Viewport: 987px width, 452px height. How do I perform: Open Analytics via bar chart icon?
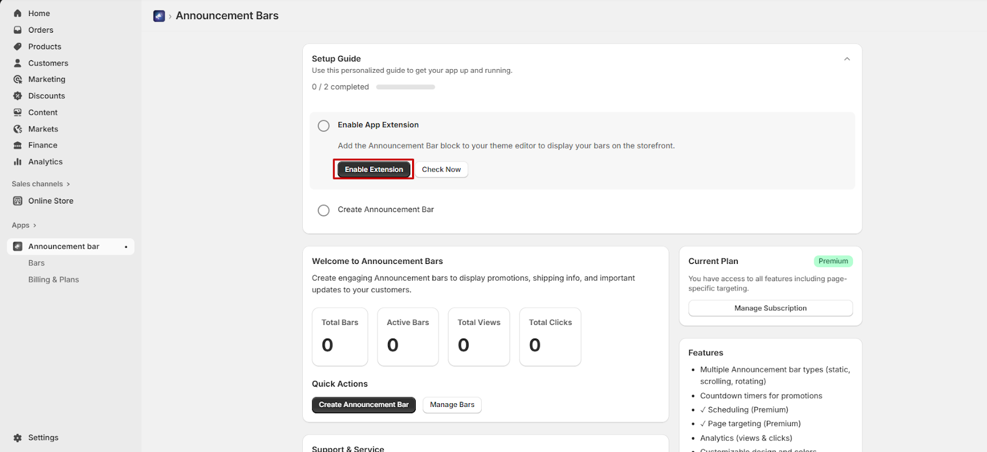[17, 162]
